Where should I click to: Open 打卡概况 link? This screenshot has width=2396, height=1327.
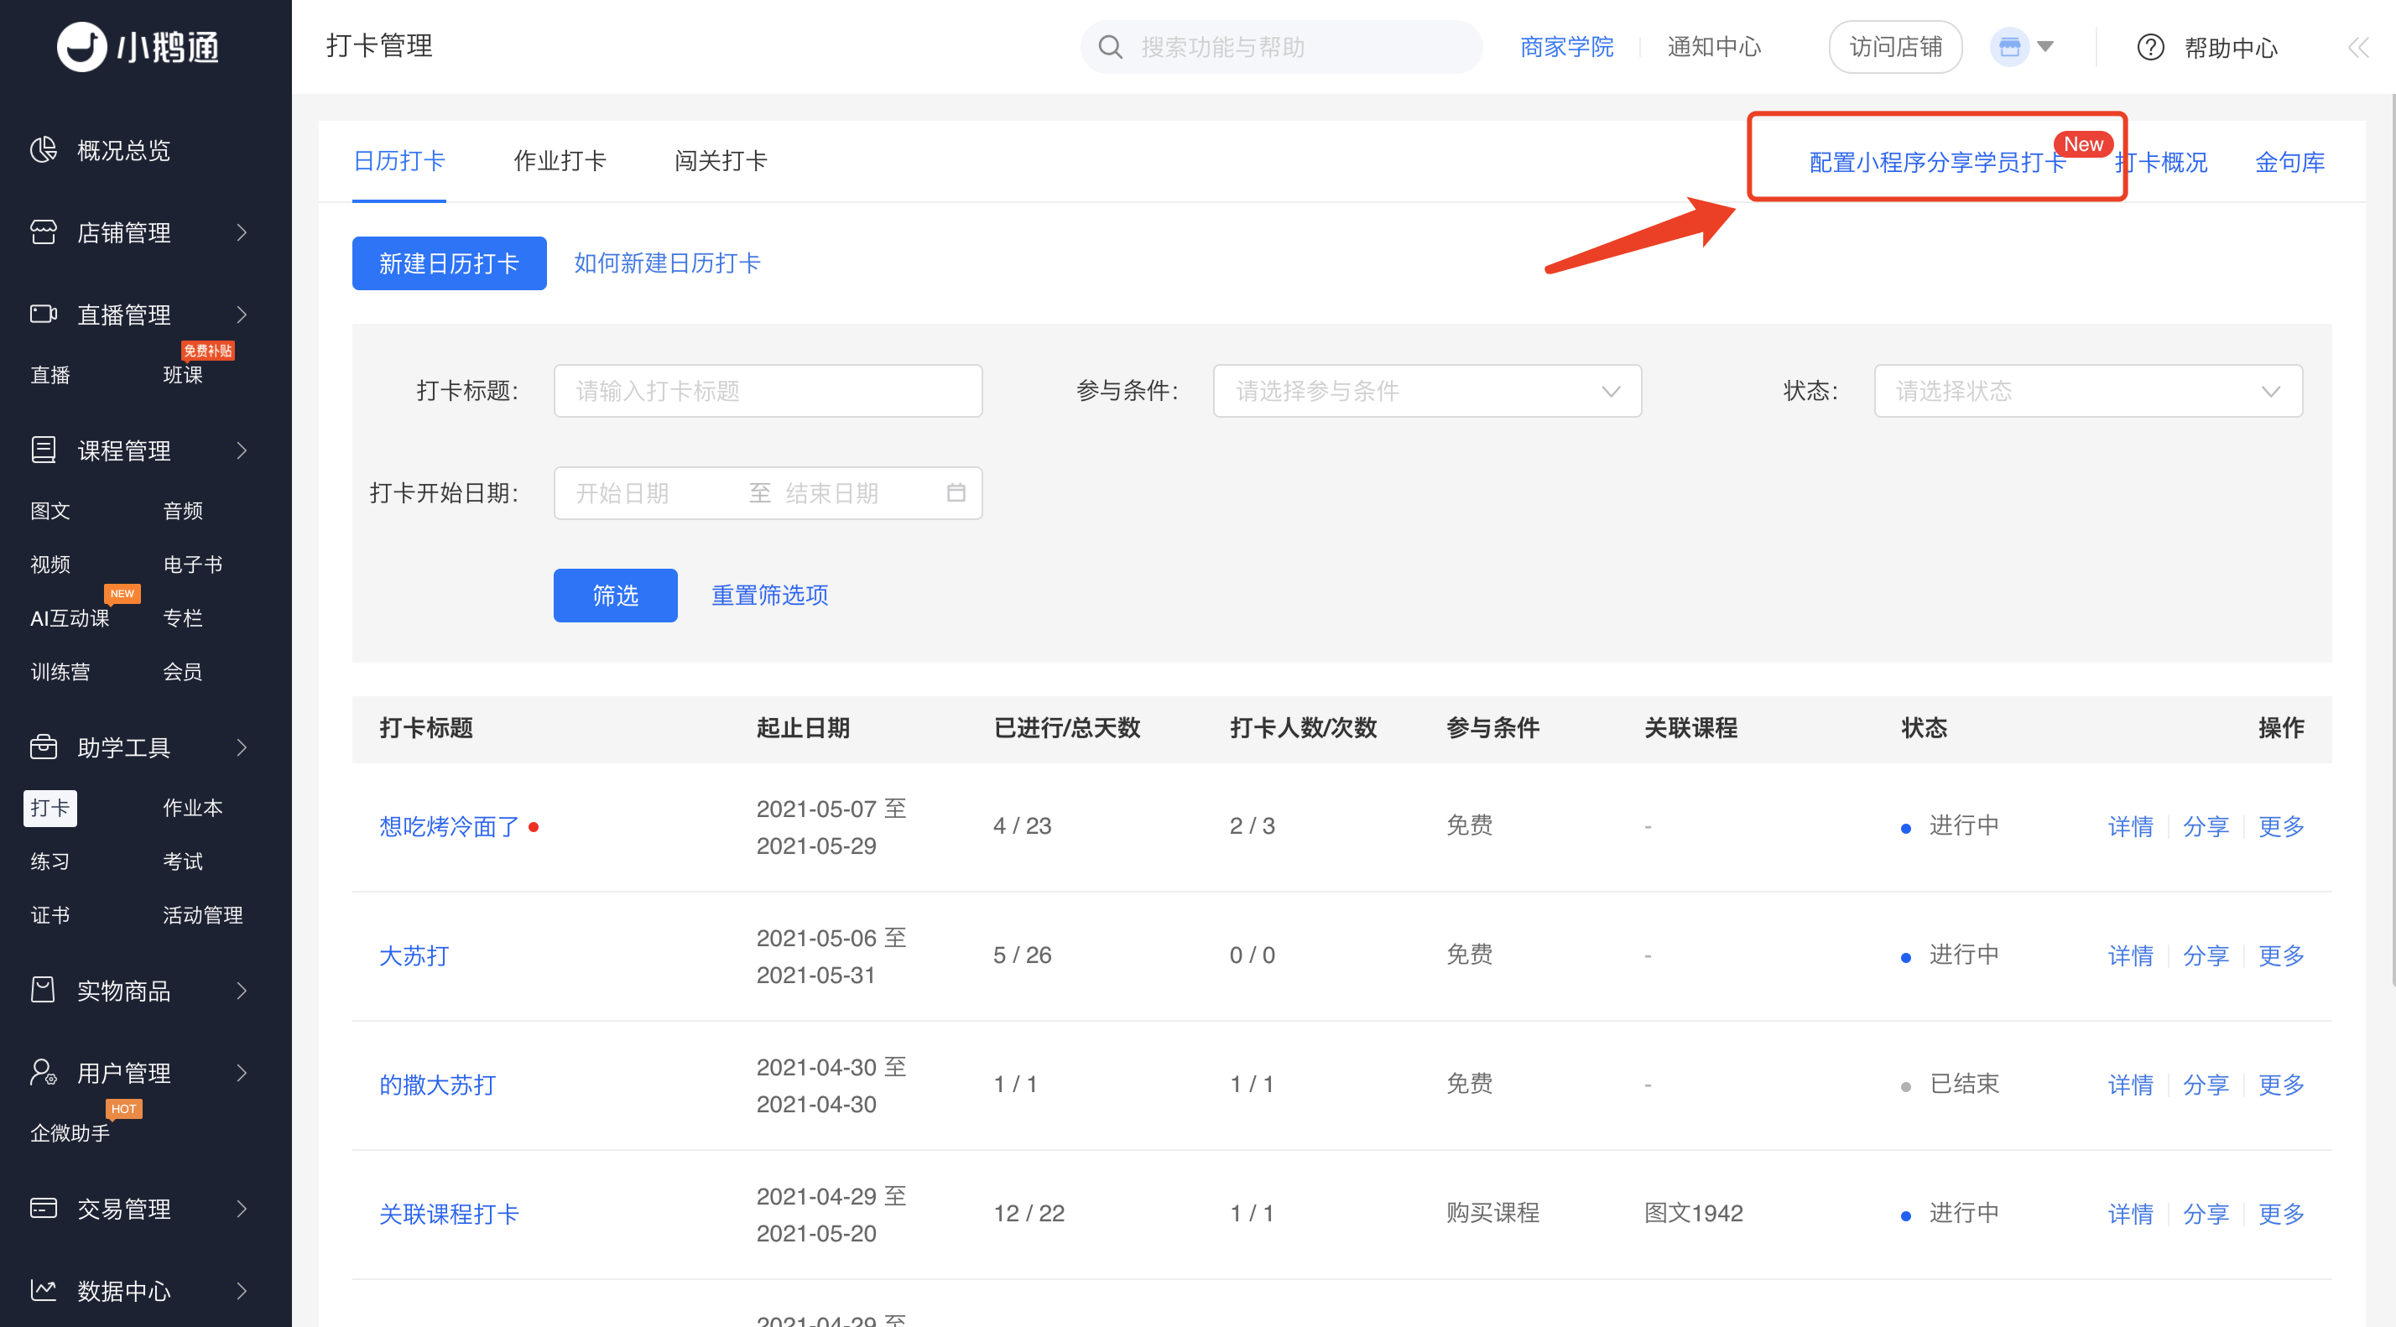tap(2162, 162)
